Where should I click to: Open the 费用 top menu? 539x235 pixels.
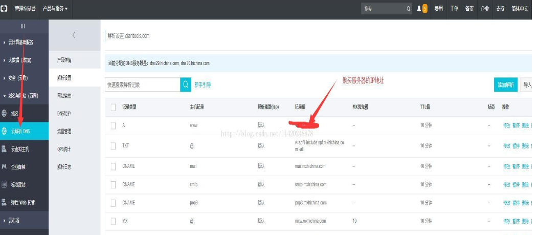point(439,9)
